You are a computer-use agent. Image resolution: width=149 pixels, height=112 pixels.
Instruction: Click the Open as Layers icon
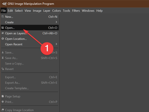(3, 33)
